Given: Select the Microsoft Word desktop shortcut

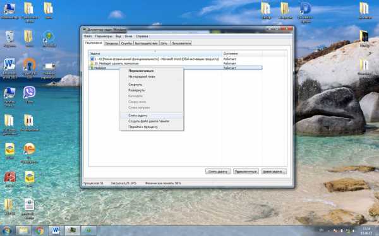Looking at the screenshot, I should coord(9,68).
